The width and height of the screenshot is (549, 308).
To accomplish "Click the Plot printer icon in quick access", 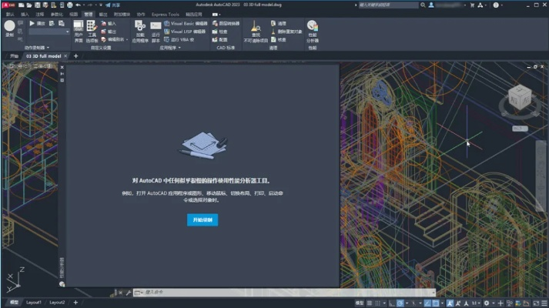I will pyautogui.click(x=69, y=5).
